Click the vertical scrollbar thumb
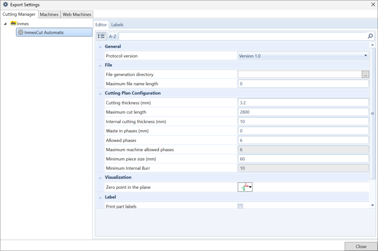 [373, 113]
